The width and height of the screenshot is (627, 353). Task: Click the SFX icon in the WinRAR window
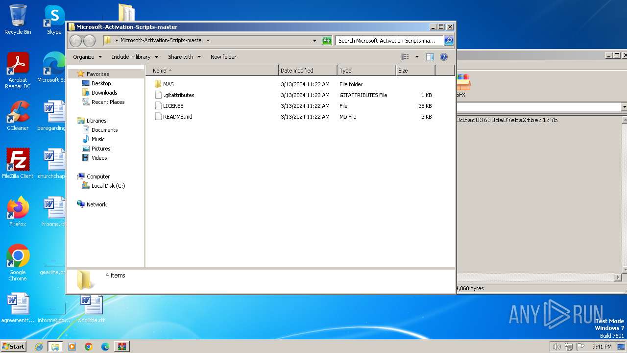(463, 85)
